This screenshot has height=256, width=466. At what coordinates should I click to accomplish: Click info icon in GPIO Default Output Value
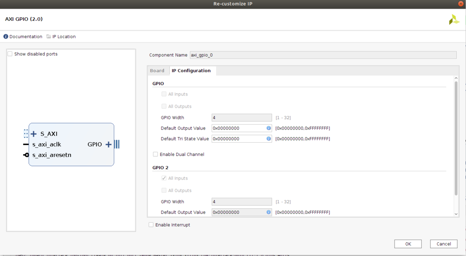click(268, 128)
